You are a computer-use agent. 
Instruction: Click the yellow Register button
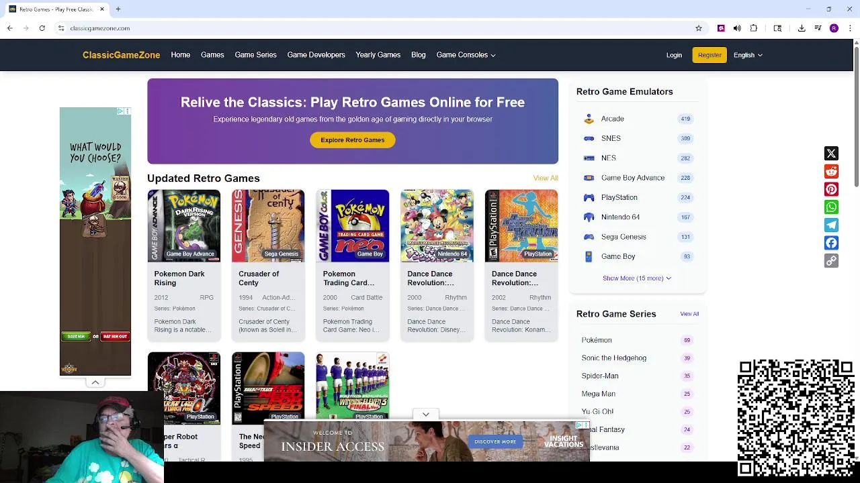click(x=709, y=55)
